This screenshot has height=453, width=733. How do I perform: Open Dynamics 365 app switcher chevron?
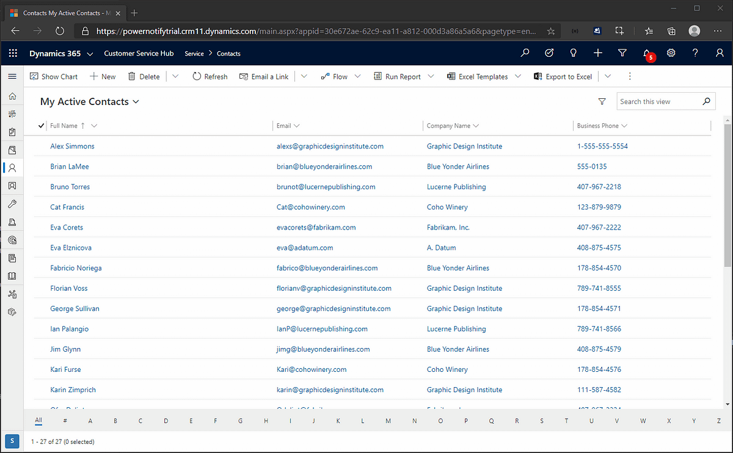point(90,54)
